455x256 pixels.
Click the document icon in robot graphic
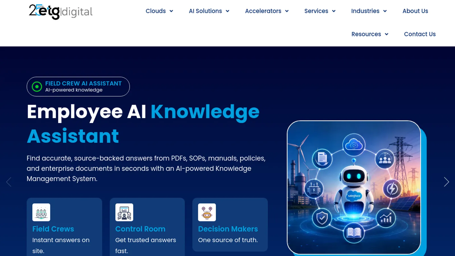pyautogui.click(x=322, y=159)
